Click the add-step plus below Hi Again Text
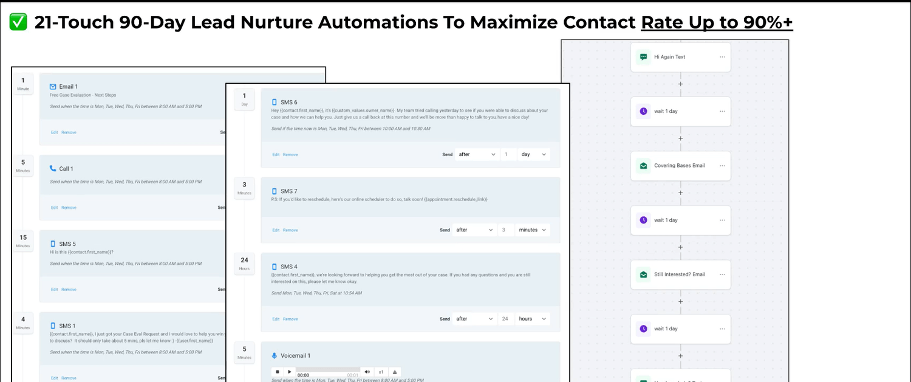This screenshot has width=911, height=382. pos(680,84)
